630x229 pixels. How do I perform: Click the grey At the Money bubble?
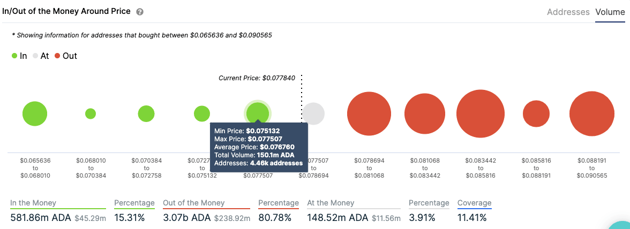click(x=314, y=113)
